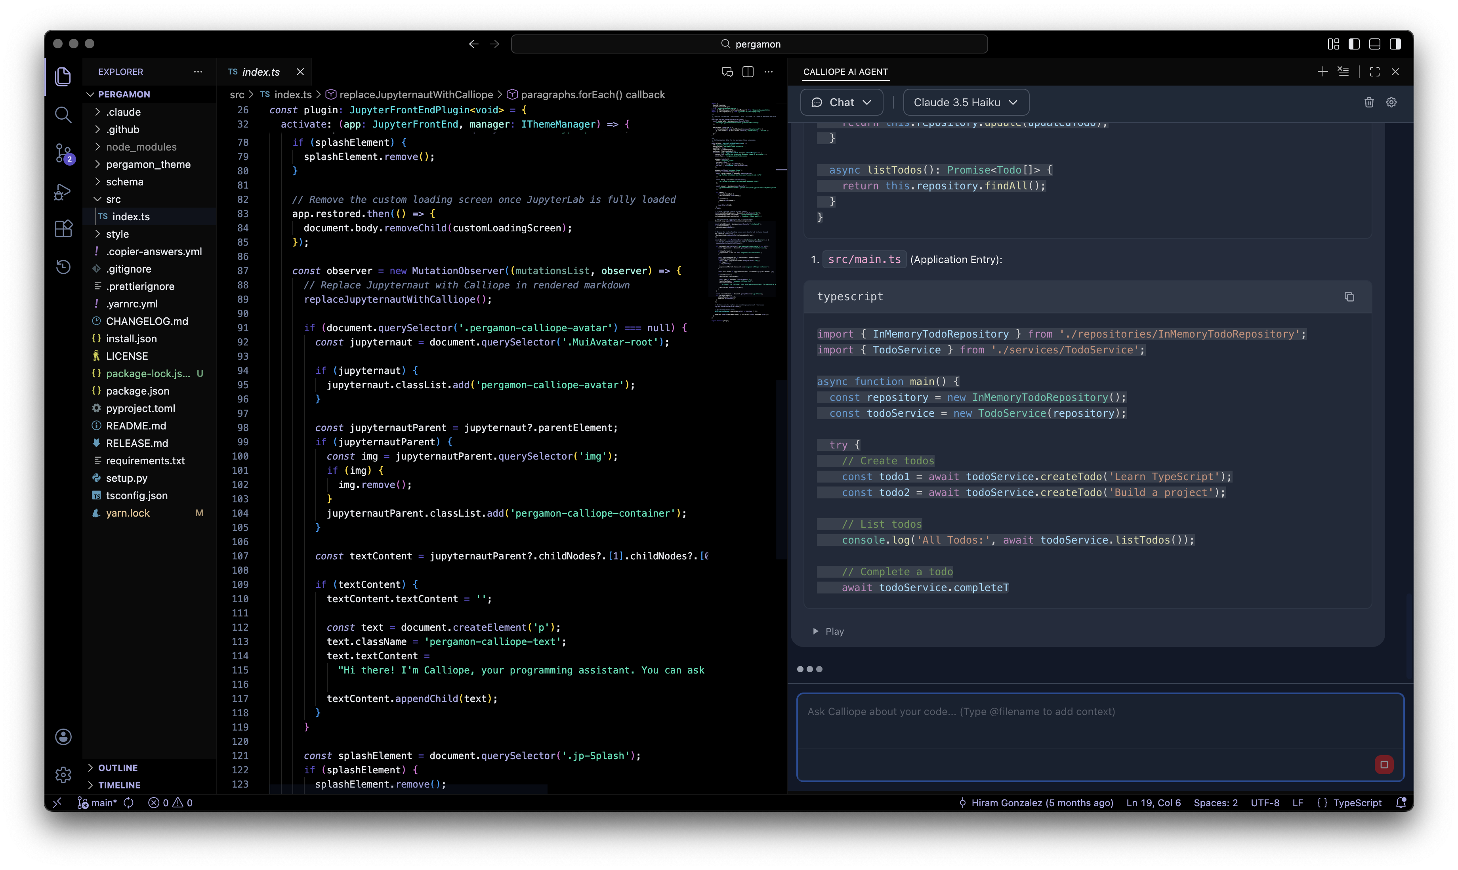Toggle the primary side bar

[1354, 44]
